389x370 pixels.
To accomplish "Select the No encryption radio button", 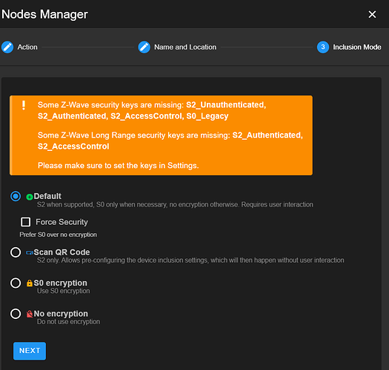I will pos(16,314).
